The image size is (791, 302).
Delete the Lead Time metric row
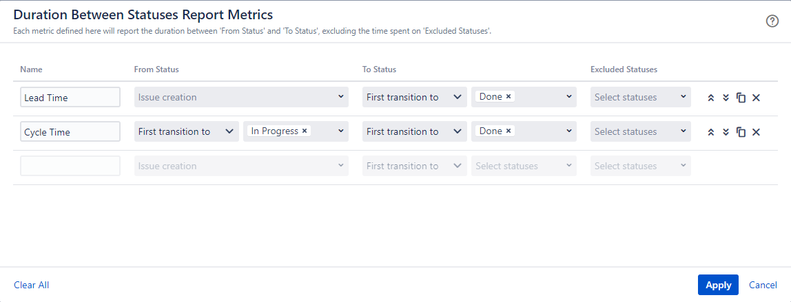pyautogui.click(x=756, y=98)
